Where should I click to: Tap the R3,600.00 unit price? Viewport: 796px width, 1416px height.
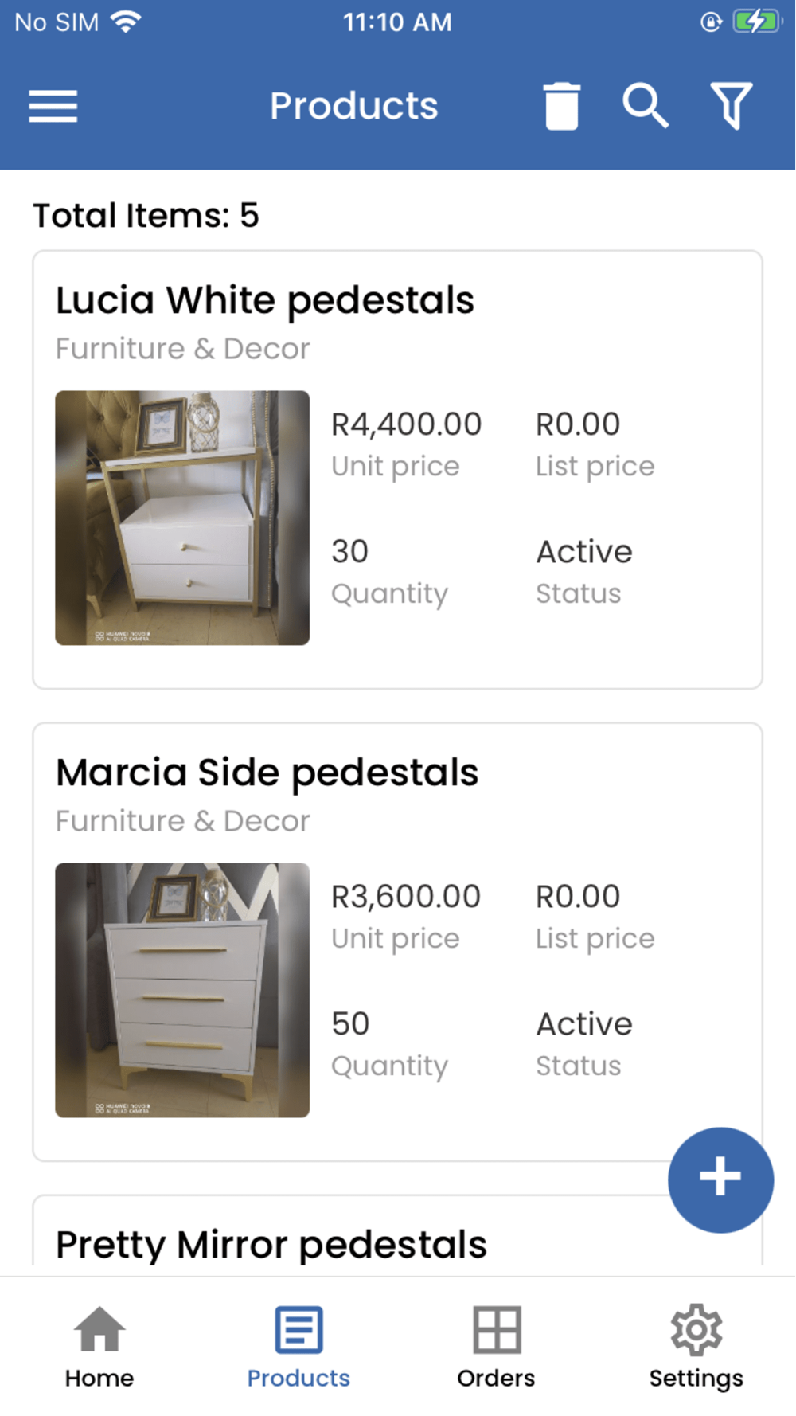click(406, 897)
